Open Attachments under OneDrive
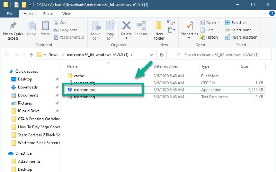Screen dimensions: 276x172 [x=29, y=161]
